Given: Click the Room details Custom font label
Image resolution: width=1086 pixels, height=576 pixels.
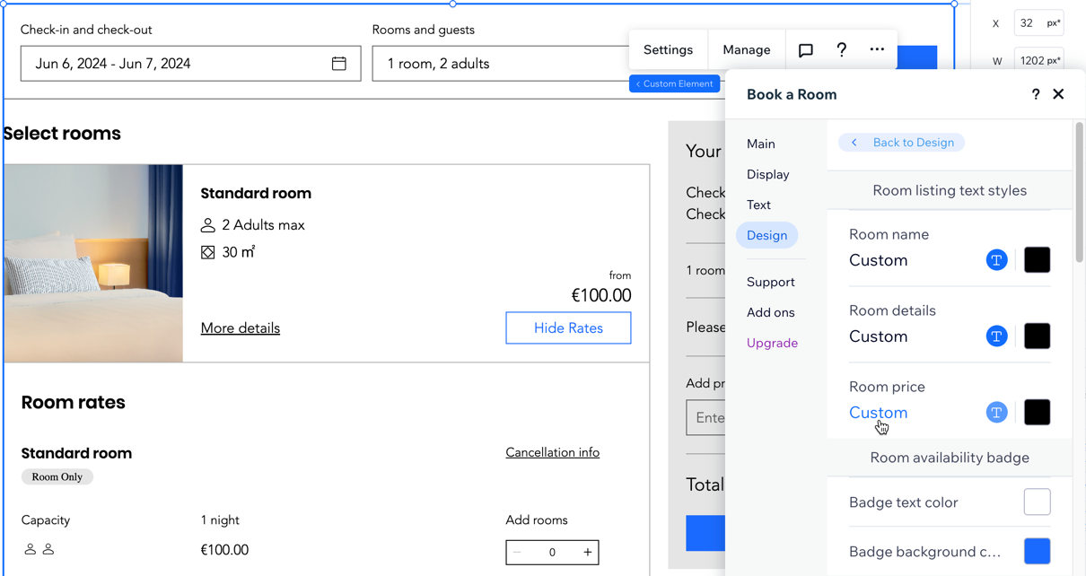Looking at the screenshot, I should click(879, 336).
